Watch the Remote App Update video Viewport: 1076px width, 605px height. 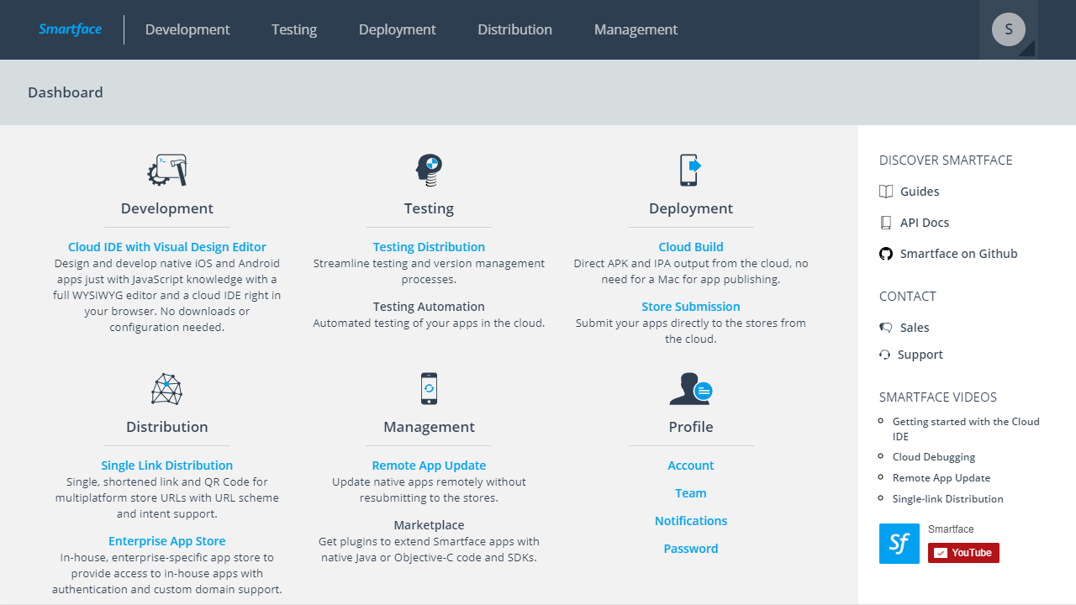[941, 478]
